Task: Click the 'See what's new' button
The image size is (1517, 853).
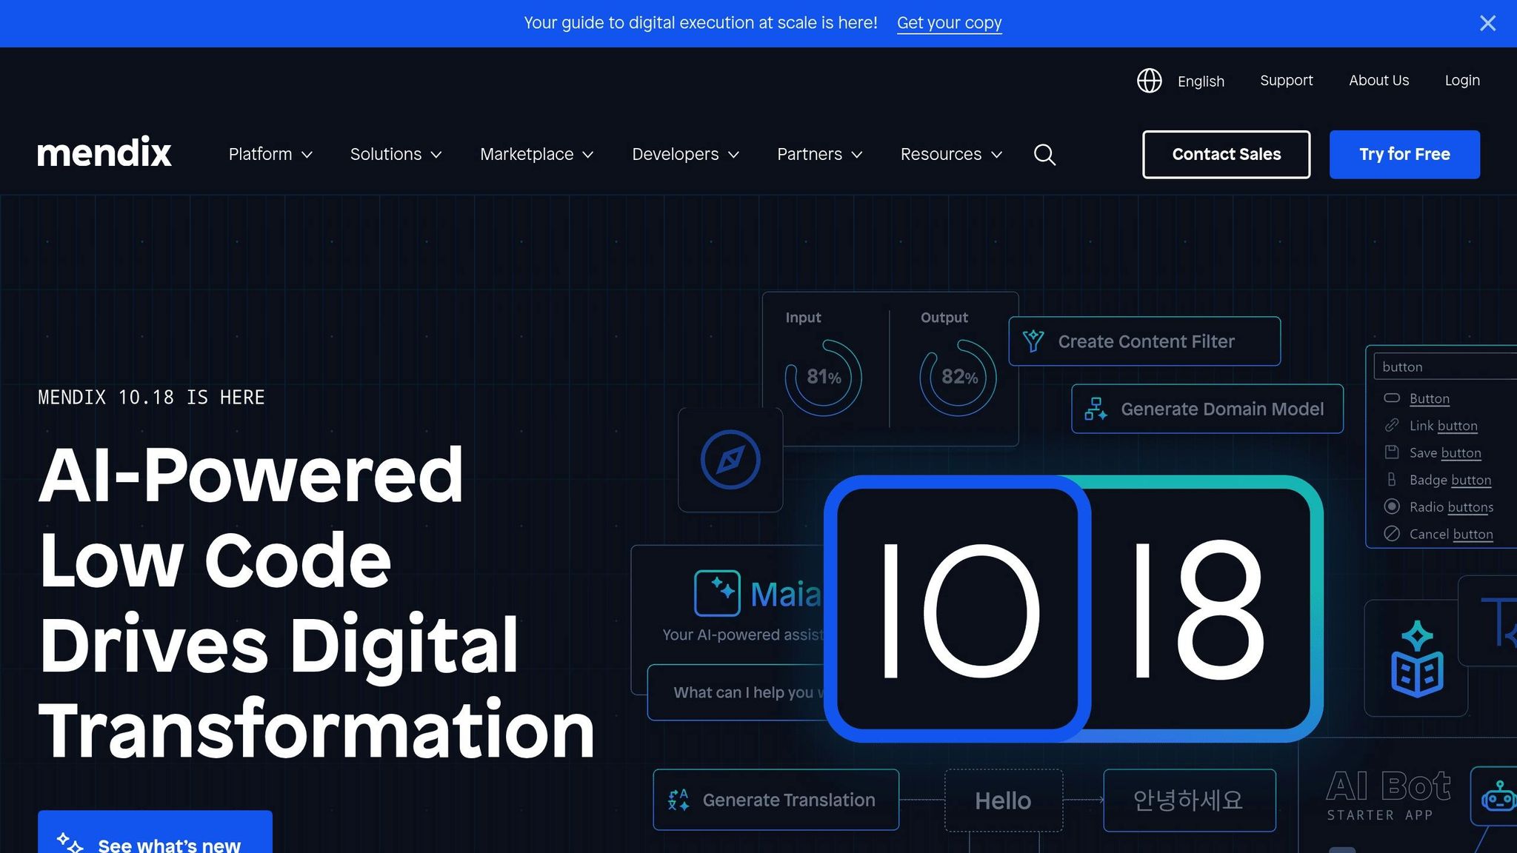Action: [x=155, y=832]
